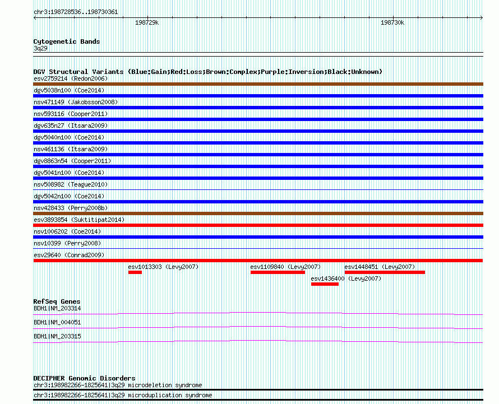
Task: Click the esv1109840 (Levy2007) label
Action: pyautogui.click(x=285, y=267)
